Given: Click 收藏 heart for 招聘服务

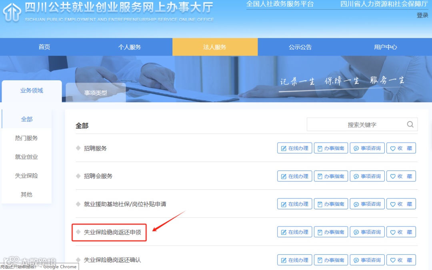Looking at the screenshot, I should coord(401,148).
